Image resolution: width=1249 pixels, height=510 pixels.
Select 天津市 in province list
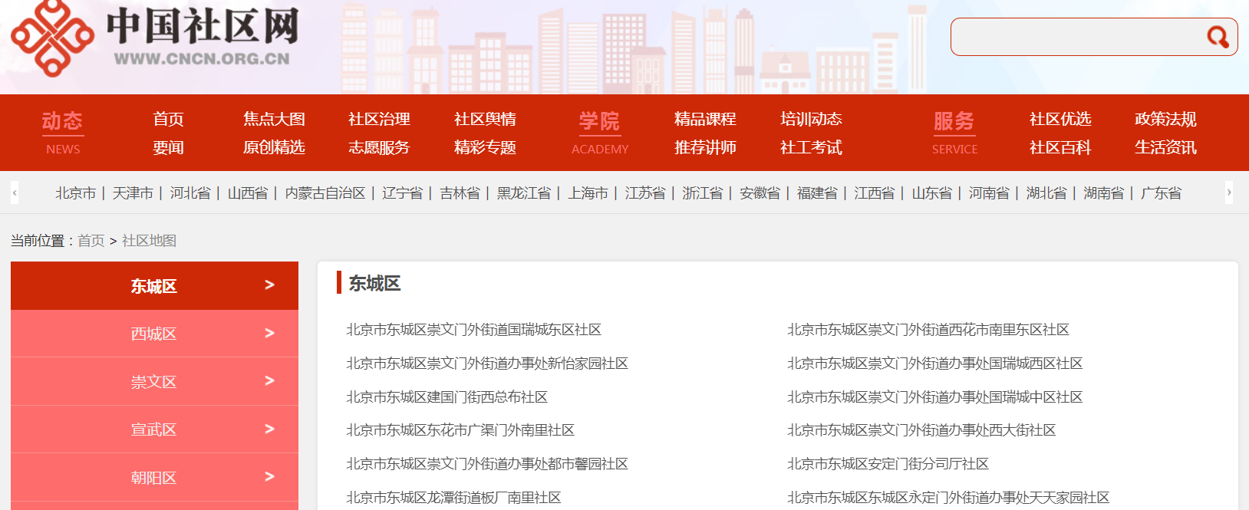click(133, 193)
